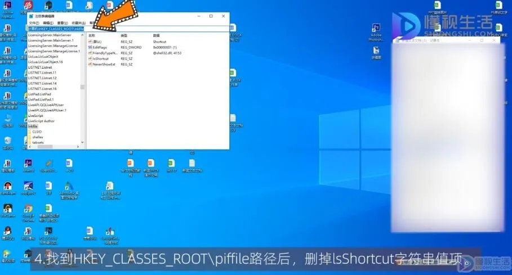The image size is (512, 275).
Task: Open the PS CC2018 desktop shortcut
Action: tap(48, 235)
